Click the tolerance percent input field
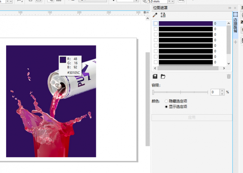The width and height of the screenshot is (243, 173). tap(215, 92)
